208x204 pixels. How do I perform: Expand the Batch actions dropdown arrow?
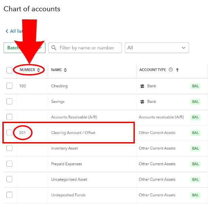(x=40, y=48)
